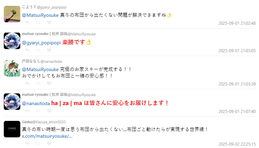Viewport: 259px width, 148px height.
Task: Like the 楽勝です reply tweet
Action: pos(49,50)
